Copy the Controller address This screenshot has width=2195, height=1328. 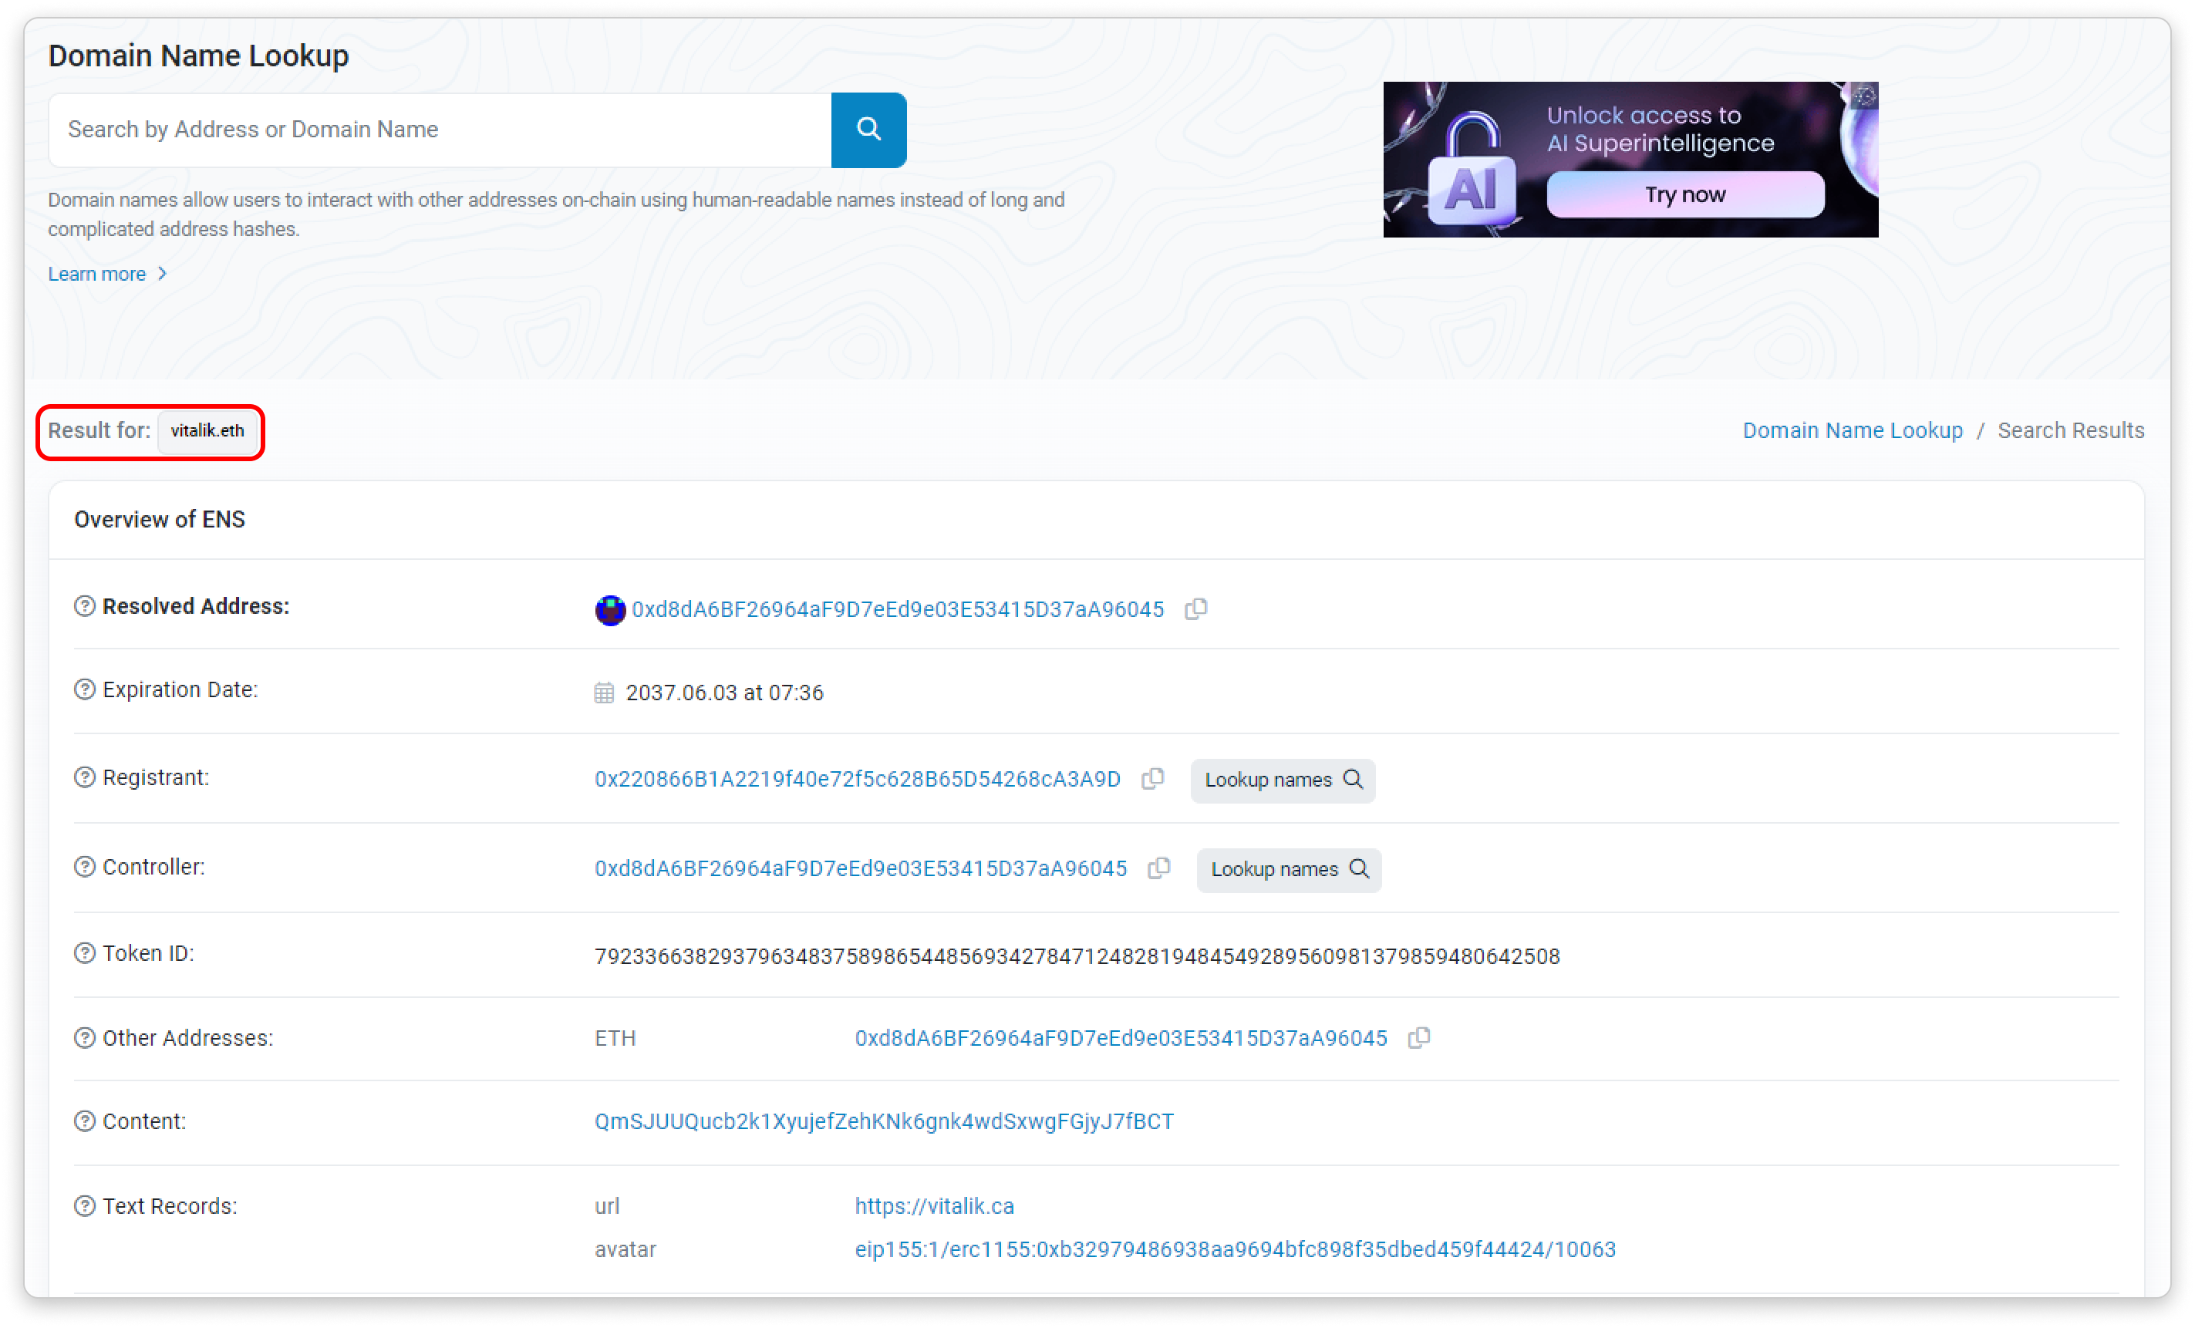(x=1159, y=868)
